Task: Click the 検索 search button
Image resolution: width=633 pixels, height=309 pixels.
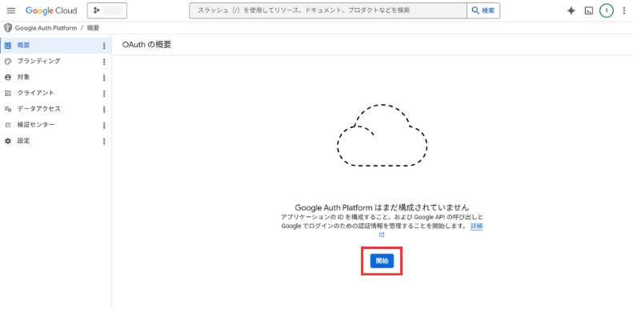Action: click(x=483, y=11)
